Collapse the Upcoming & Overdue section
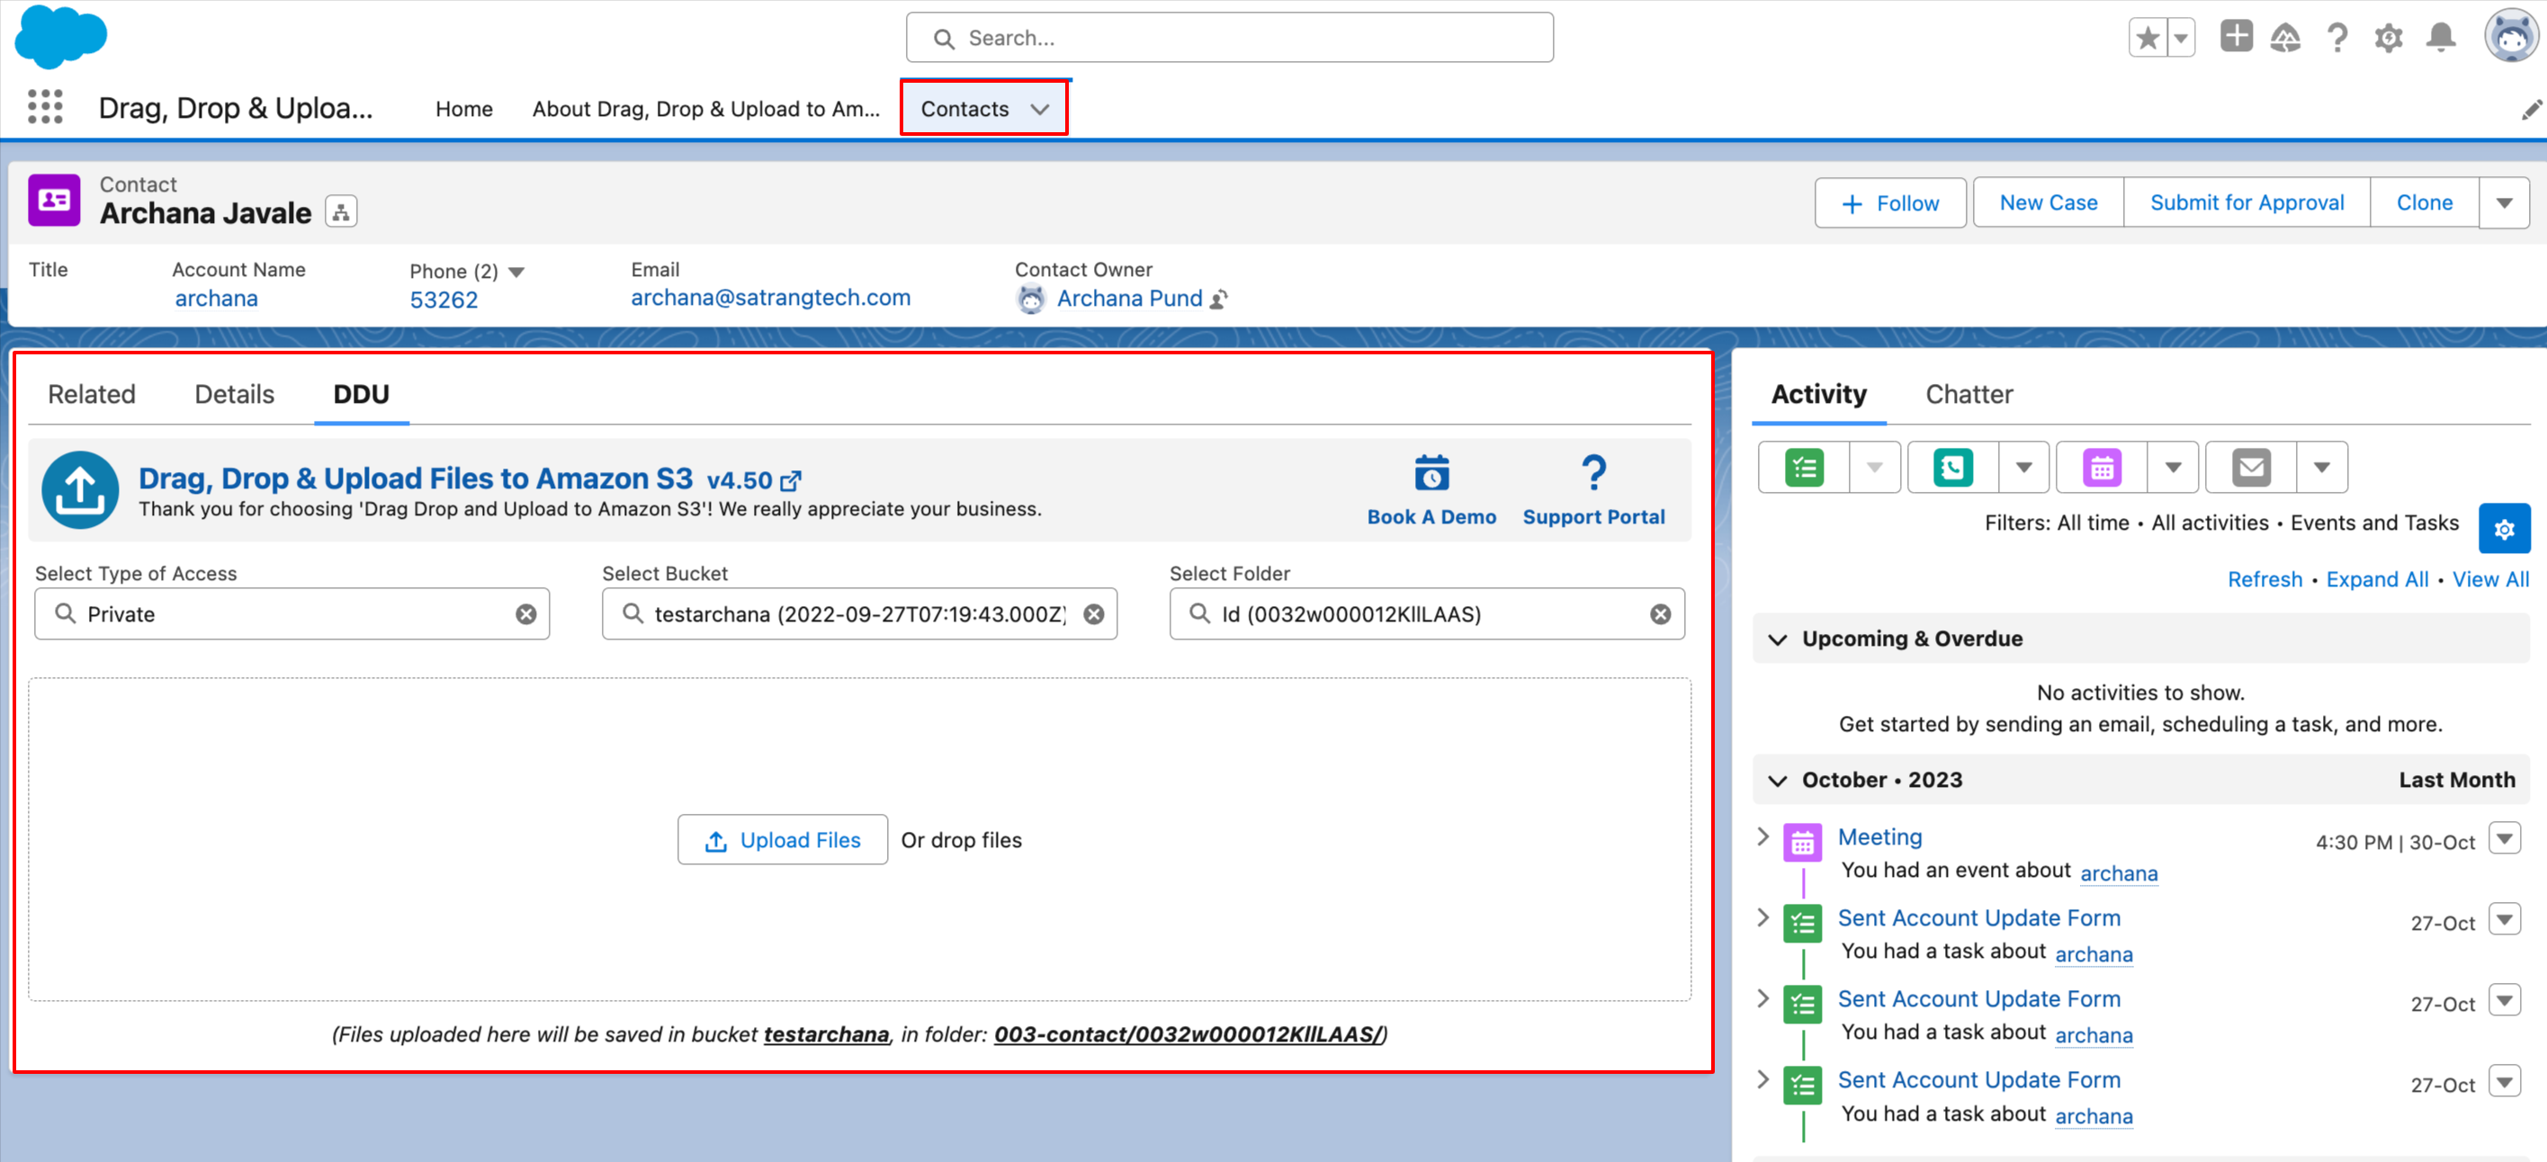This screenshot has width=2547, height=1162. [x=1777, y=639]
